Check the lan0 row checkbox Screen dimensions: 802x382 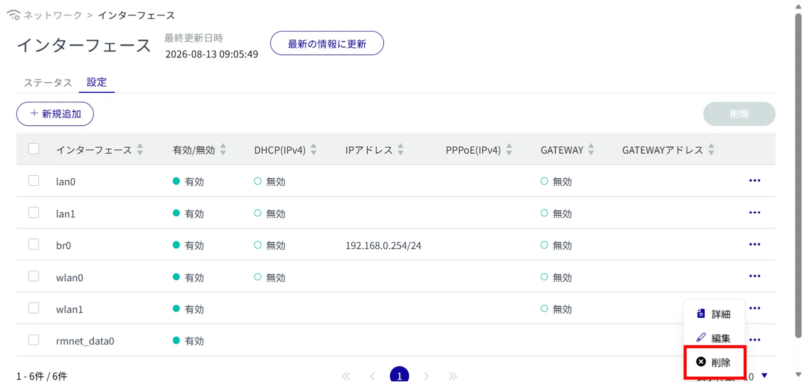point(33,181)
